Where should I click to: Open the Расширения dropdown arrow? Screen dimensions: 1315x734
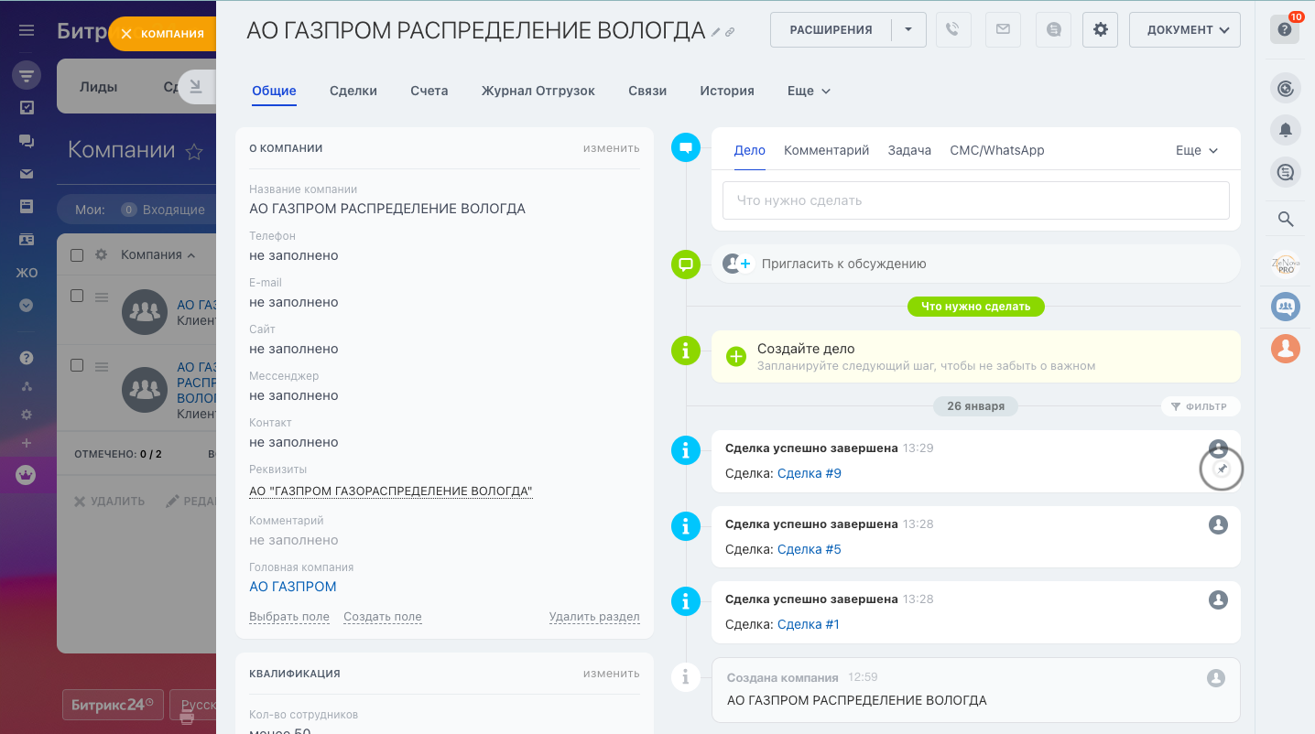point(908,29)
